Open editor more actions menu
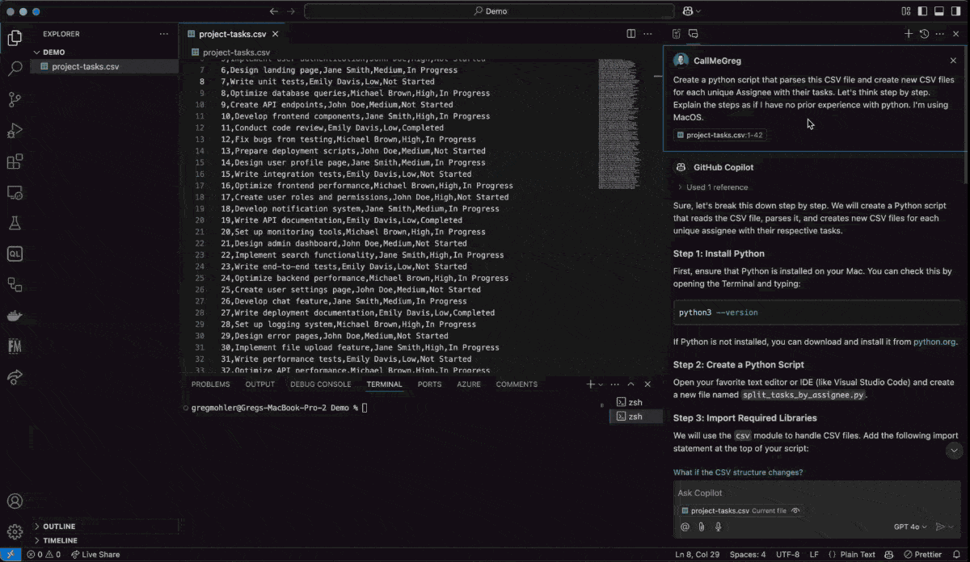This screenshot has height=562, width=970. pyautogui.click(x=648, y=34)
